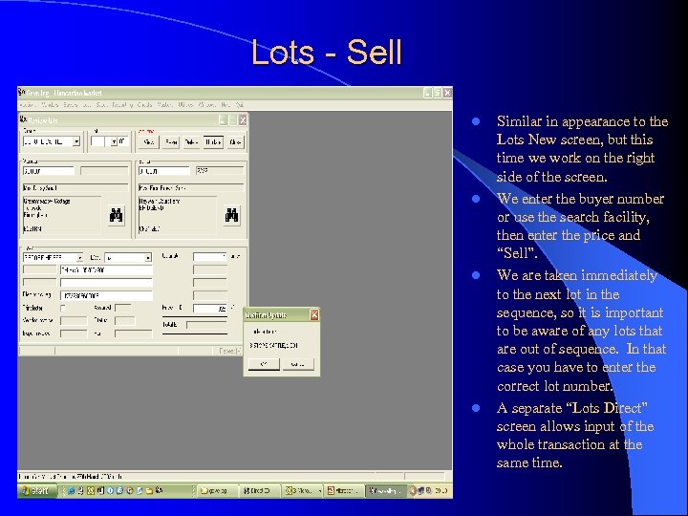
Task: Open the Vendors menu
Action: [50, 105]
